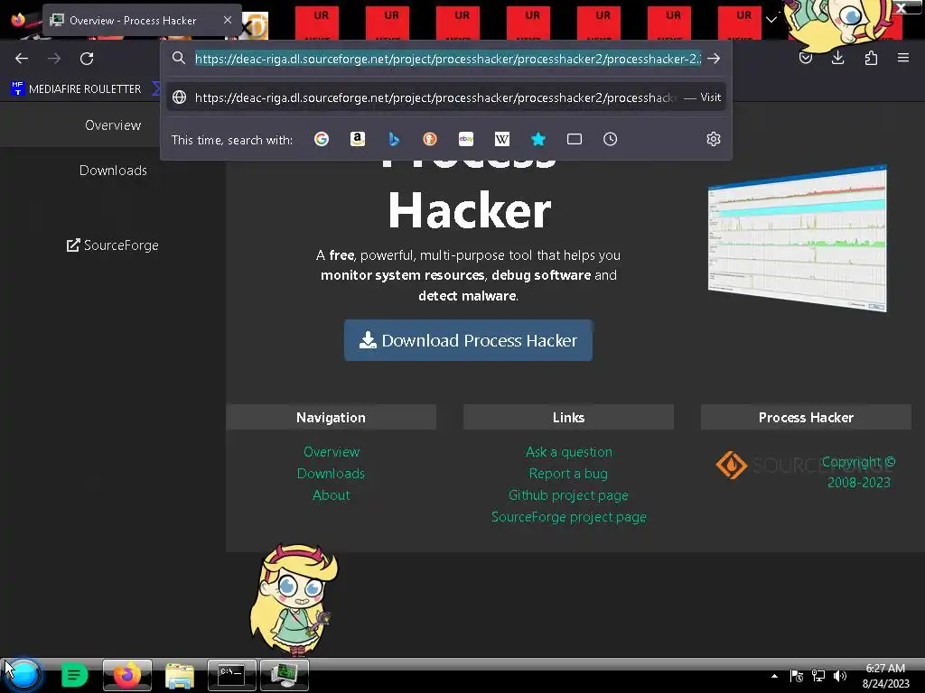
Task: Open the Firefox hamburger menu
Action: coord(903,58)
